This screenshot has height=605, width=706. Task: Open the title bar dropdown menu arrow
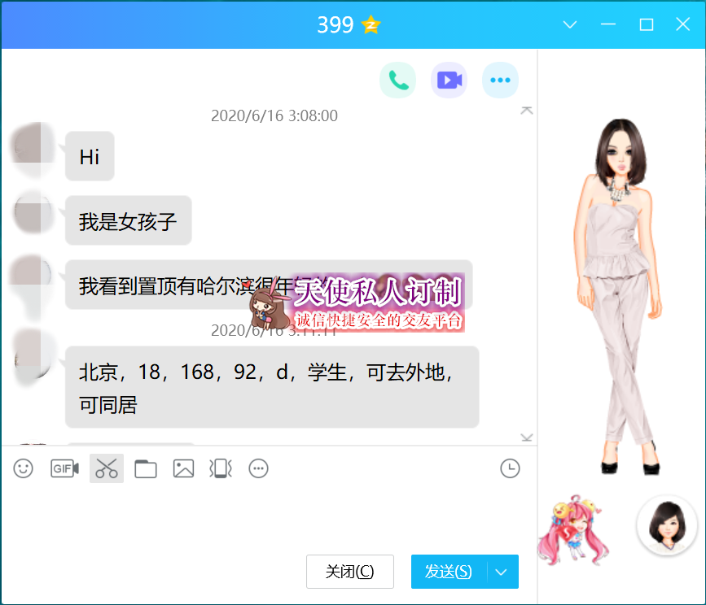[x=570, y=24]
